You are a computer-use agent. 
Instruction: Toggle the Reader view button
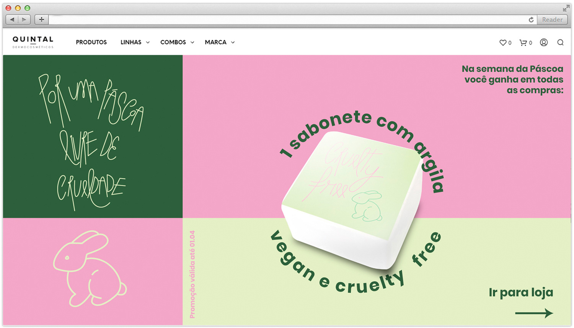[552, 19]
